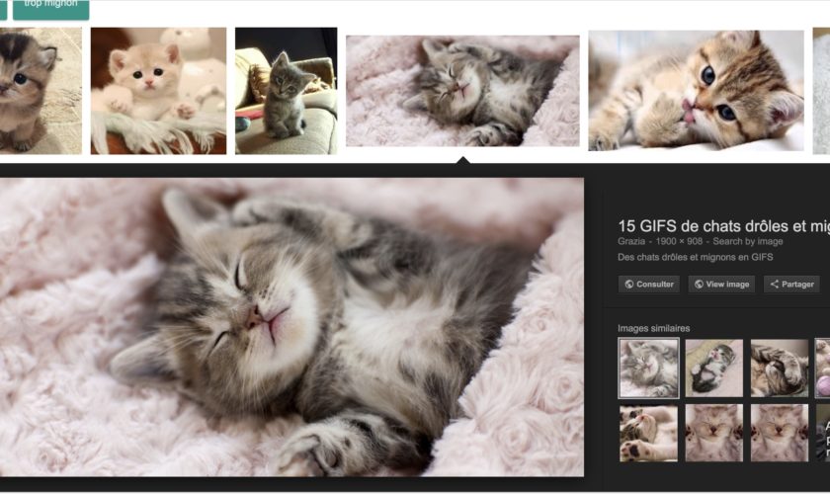Open the cream kitten on couch thumbnail
Viewport: 830px width, 494px height.
158,91
